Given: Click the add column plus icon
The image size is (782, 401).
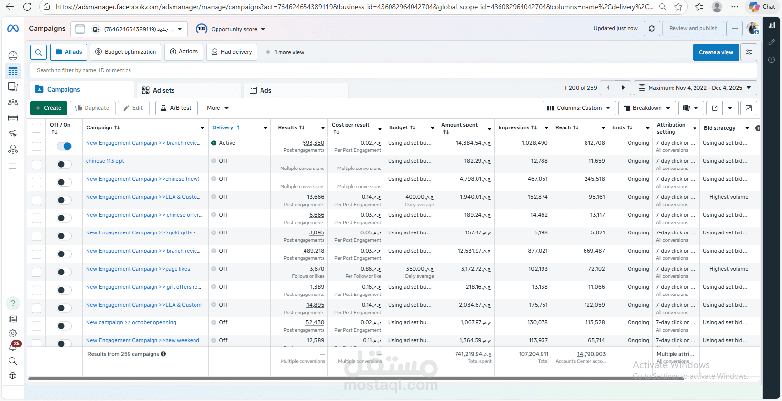Looking at the screenshot, I should pyautogui.click(x=758, y=128).
